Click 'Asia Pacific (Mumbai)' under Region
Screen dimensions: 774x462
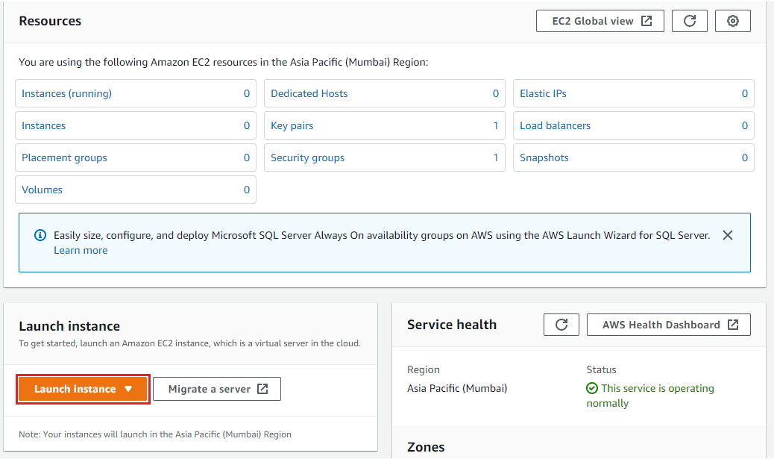pyautogui.click(x=457, y=388)
